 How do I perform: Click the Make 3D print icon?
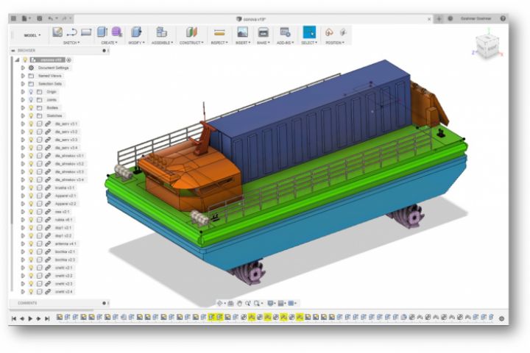pyautogui.click(x=263, y=32)
